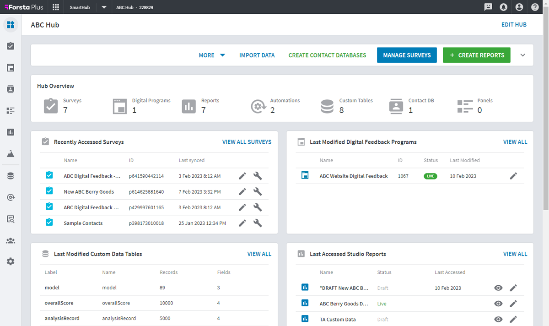Edit ABC Website Digital Feedback program
The height and width of the screenshot is (326, 549).
tap(513, 176)
